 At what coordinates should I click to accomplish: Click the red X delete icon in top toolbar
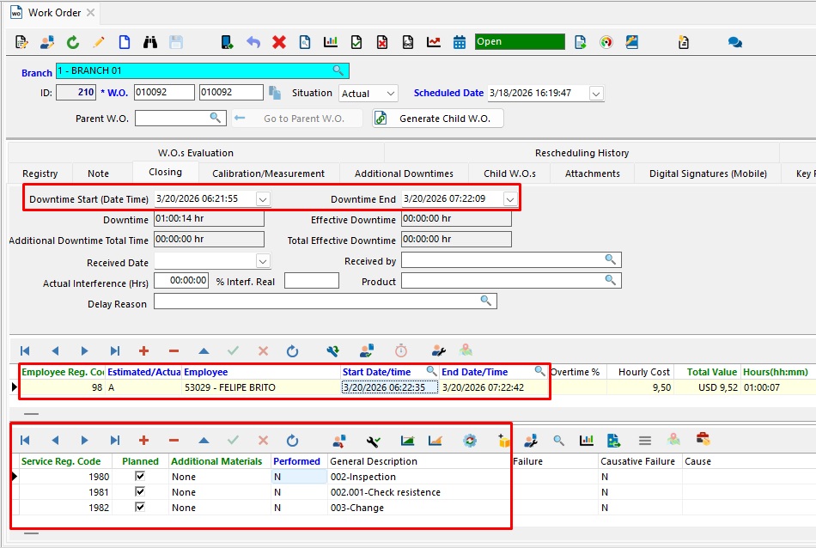click(x=279, y=42)
